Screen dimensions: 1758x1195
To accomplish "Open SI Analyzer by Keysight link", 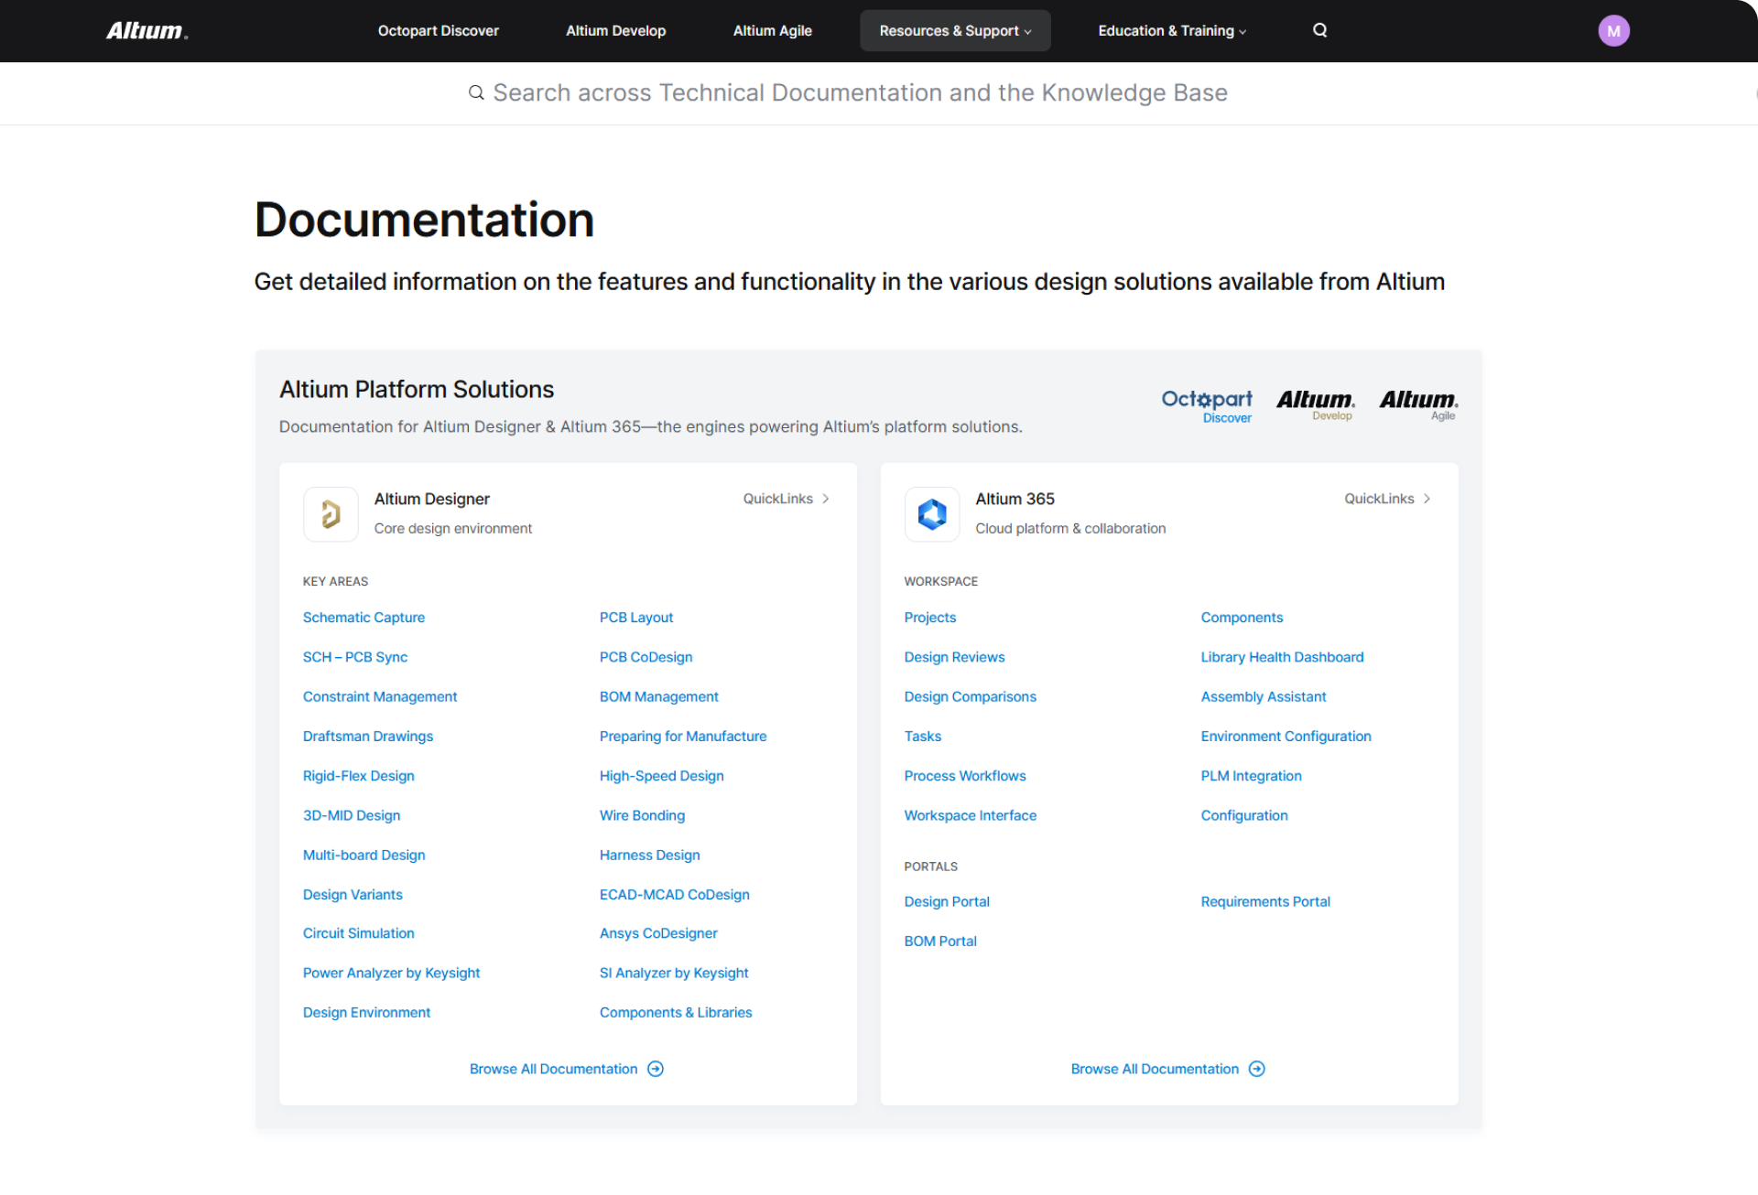I will click(674, 973).
